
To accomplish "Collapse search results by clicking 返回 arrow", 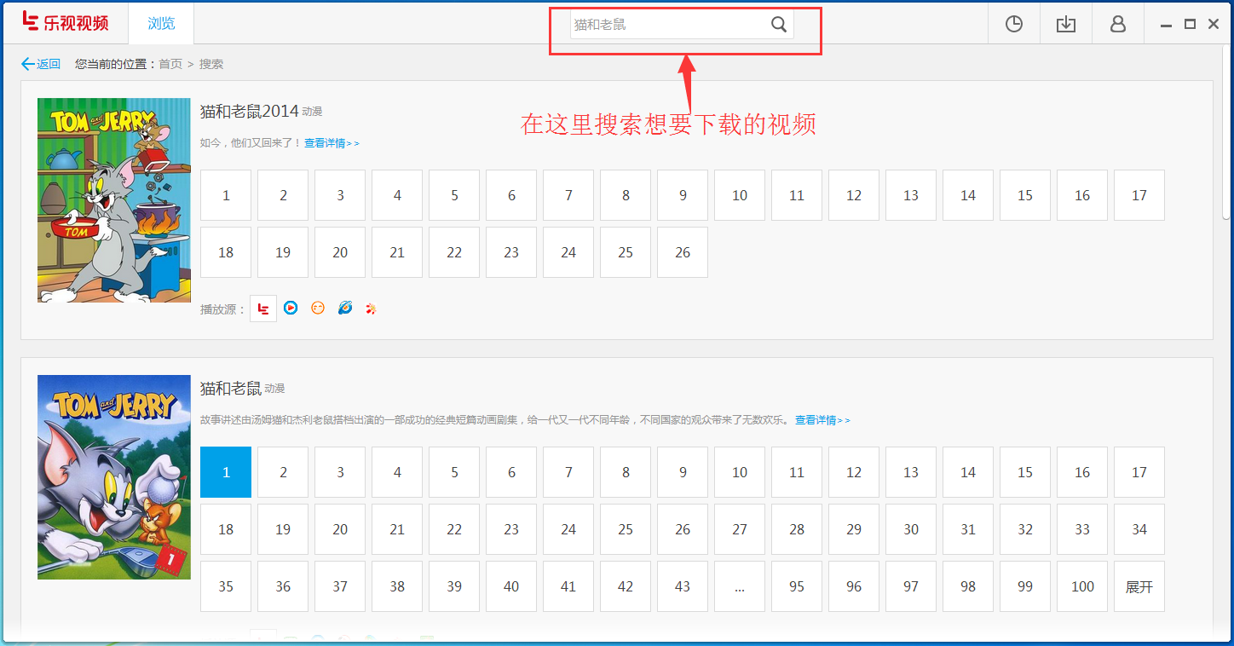I will pyautogui.click(x=41, y=63).
